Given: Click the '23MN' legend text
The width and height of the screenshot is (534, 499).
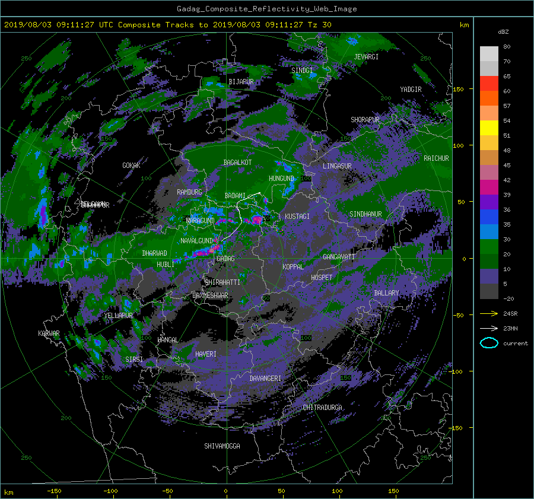Looking at the screenshot, I should [x=510, y=328].
